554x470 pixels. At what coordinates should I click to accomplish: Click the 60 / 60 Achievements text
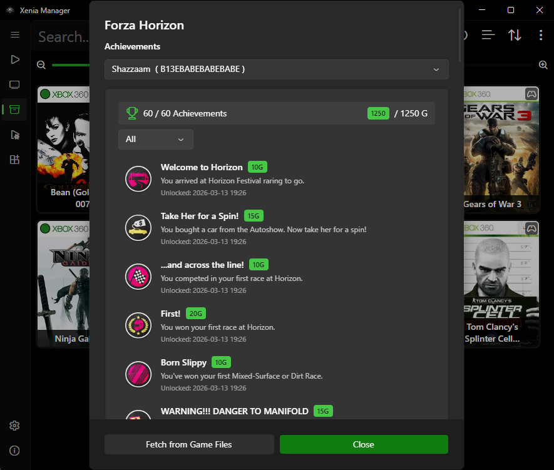[x=185, y=113]
